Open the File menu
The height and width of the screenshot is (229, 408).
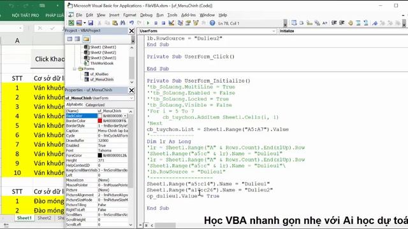click(x=79, y=15)
